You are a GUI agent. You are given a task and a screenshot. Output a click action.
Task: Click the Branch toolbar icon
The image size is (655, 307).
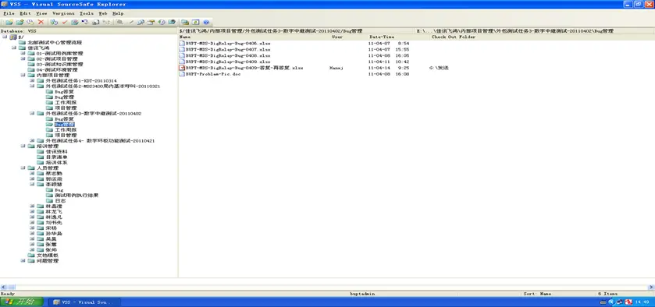pyautogui.click(x=106, y=22)
